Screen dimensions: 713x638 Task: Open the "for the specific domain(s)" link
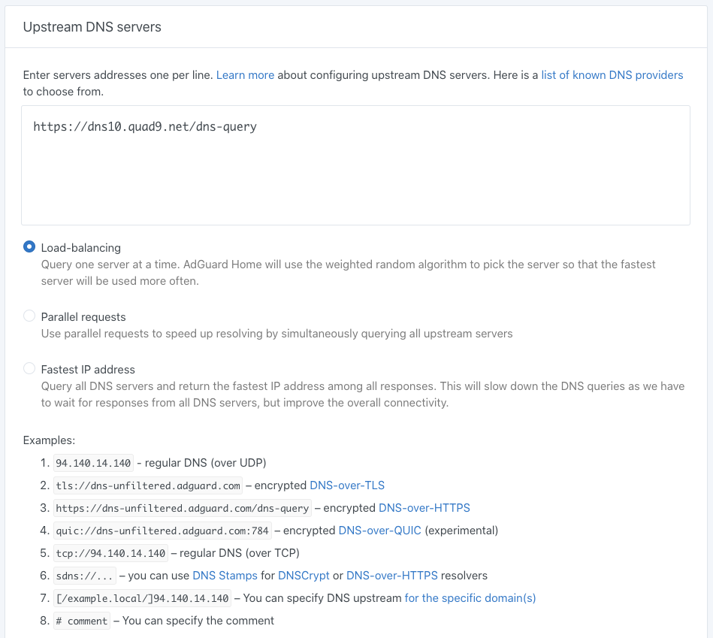[x=470, y=598]
